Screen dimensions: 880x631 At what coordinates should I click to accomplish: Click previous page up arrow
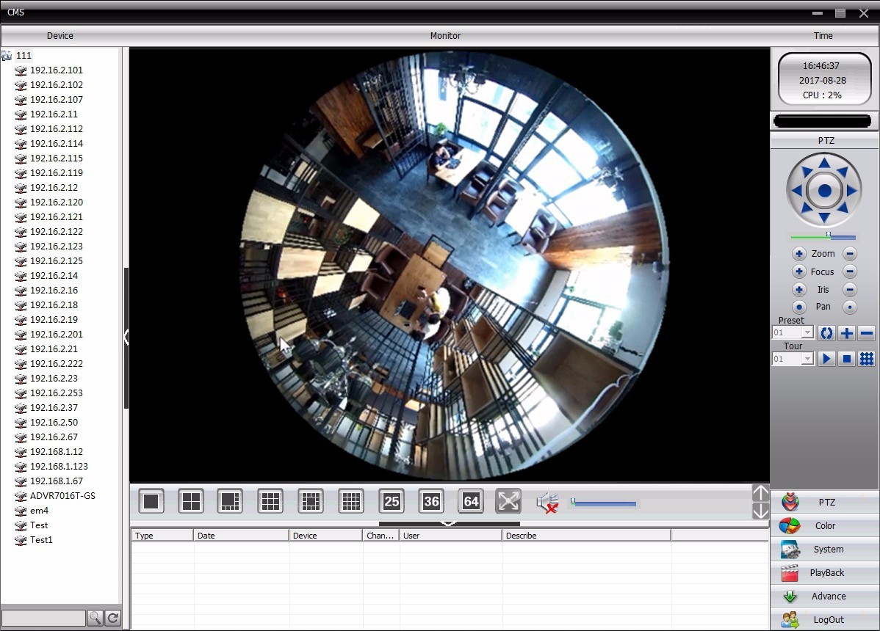[760, 492]
